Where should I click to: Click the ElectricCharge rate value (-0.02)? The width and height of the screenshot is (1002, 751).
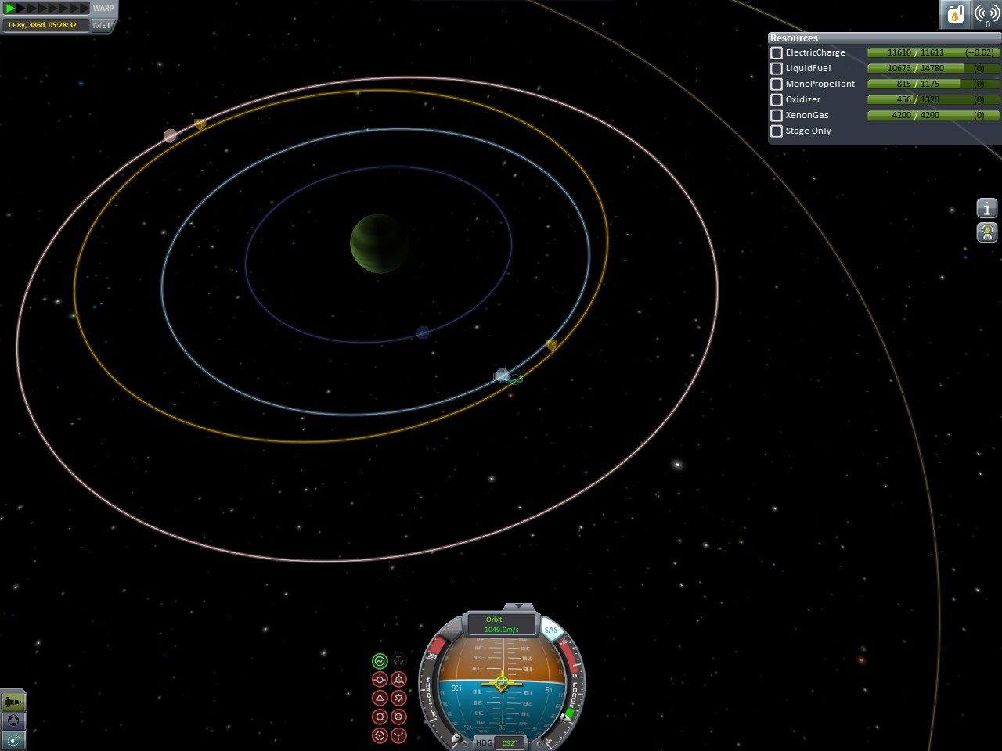click(x=979, y=52)
